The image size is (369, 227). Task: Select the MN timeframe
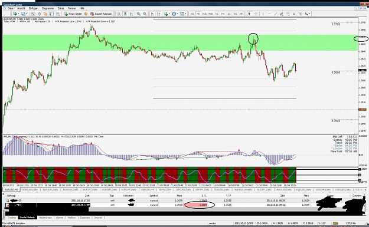coord(241,14)
